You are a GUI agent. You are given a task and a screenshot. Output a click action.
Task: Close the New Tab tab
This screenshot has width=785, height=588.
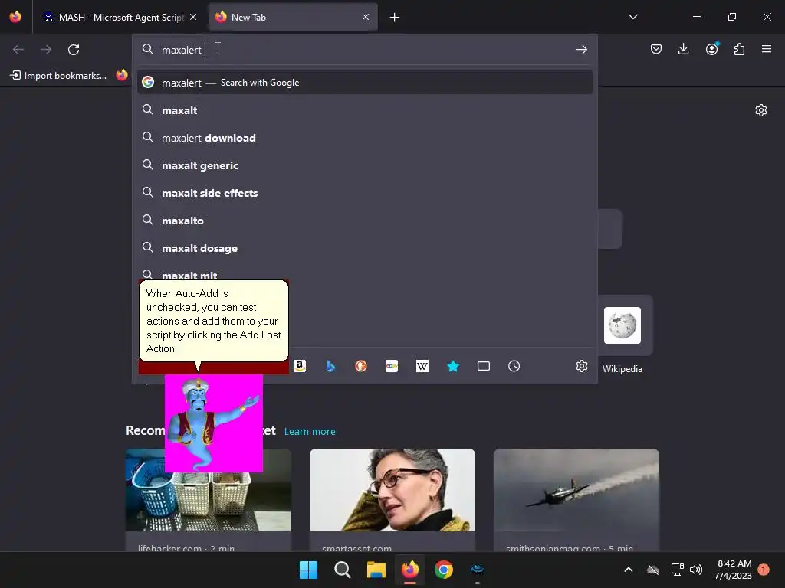click(366, 17)
